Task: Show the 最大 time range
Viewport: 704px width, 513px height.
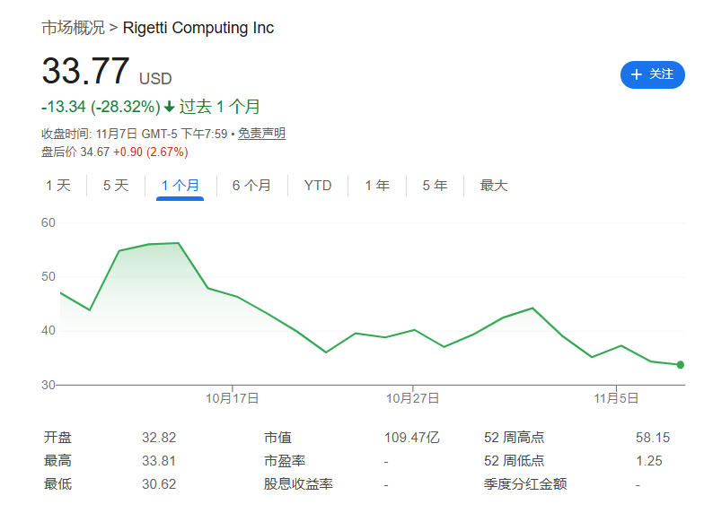Action: click(x=494, y=186)
